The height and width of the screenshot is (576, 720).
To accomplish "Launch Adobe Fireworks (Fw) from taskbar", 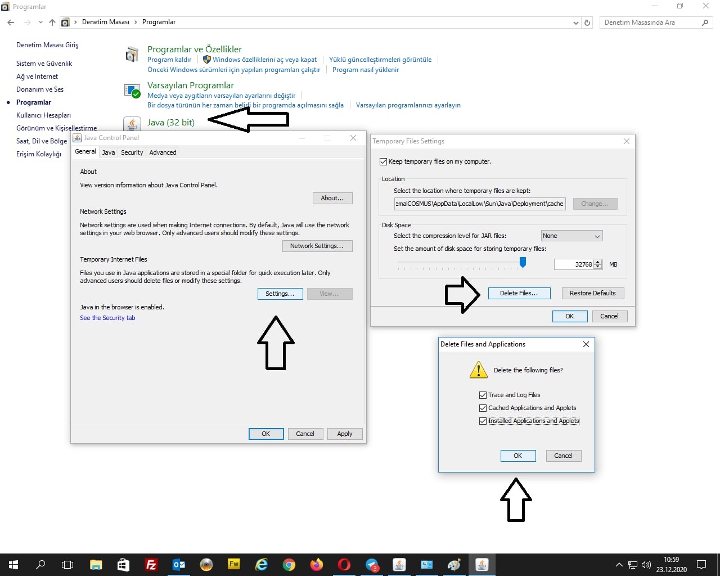I will (233, 565).
